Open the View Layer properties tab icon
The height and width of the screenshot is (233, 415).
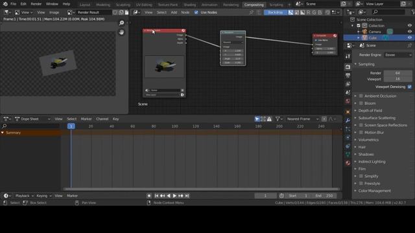[x=348, y=84]
